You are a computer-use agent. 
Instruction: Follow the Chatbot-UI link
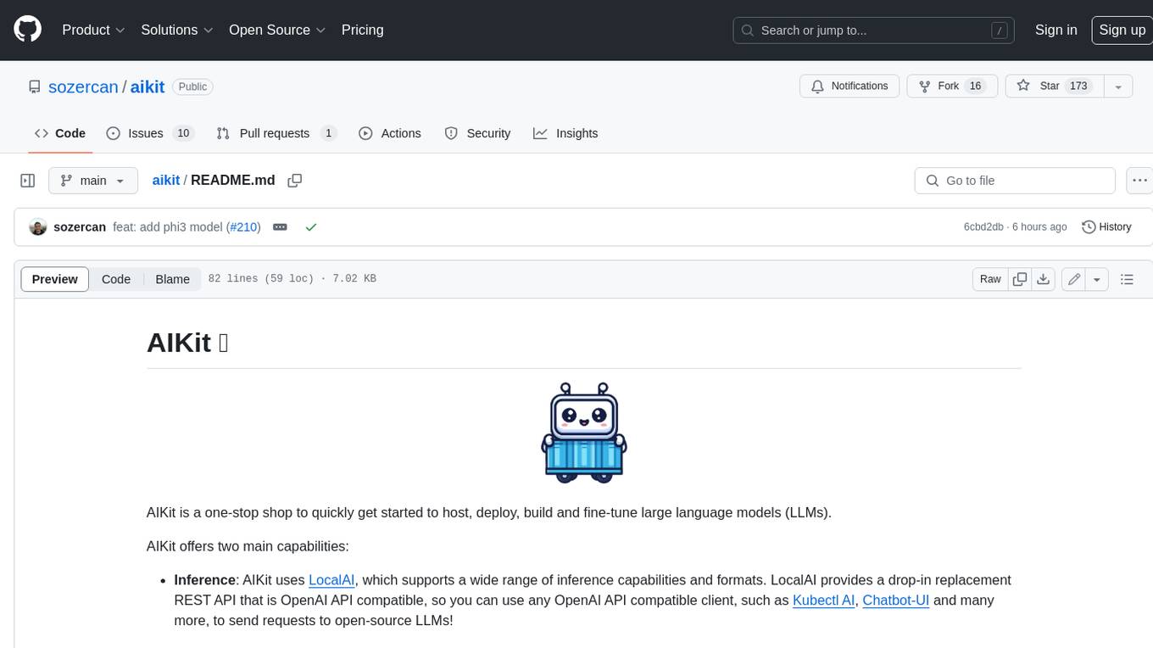(x=896, y=601)
